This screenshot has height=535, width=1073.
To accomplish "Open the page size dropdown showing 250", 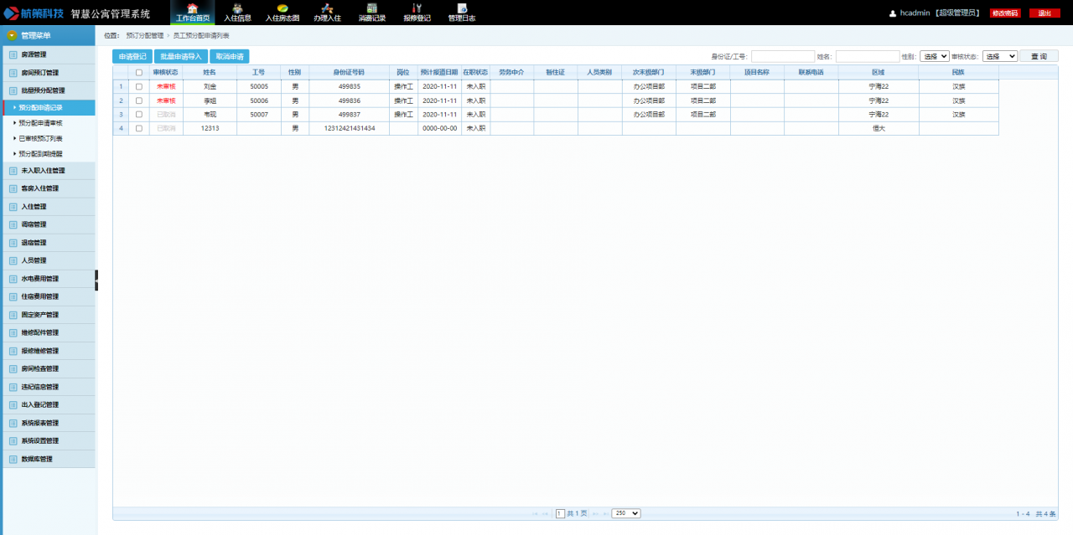I will point(625,513).
